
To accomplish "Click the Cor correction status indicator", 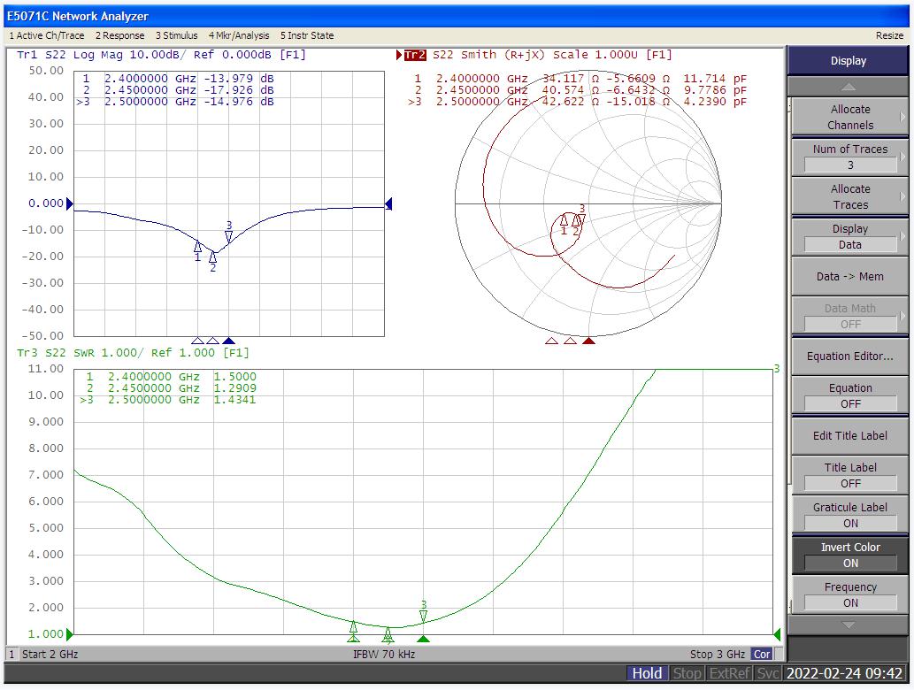I will 761,655.
